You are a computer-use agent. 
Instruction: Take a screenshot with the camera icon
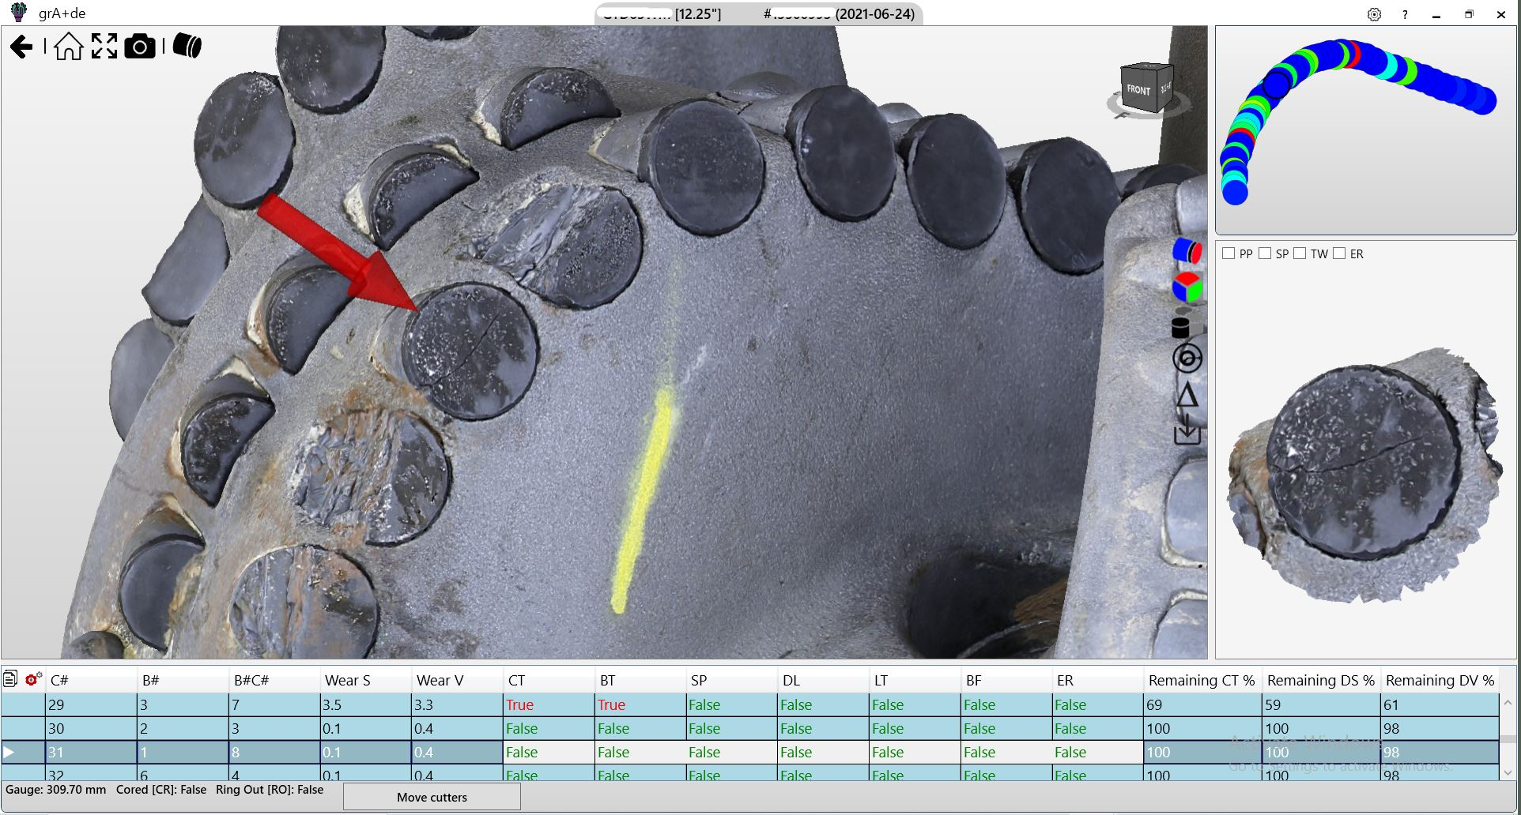[140, 47]
